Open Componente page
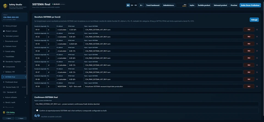 [x=14, y=67]
